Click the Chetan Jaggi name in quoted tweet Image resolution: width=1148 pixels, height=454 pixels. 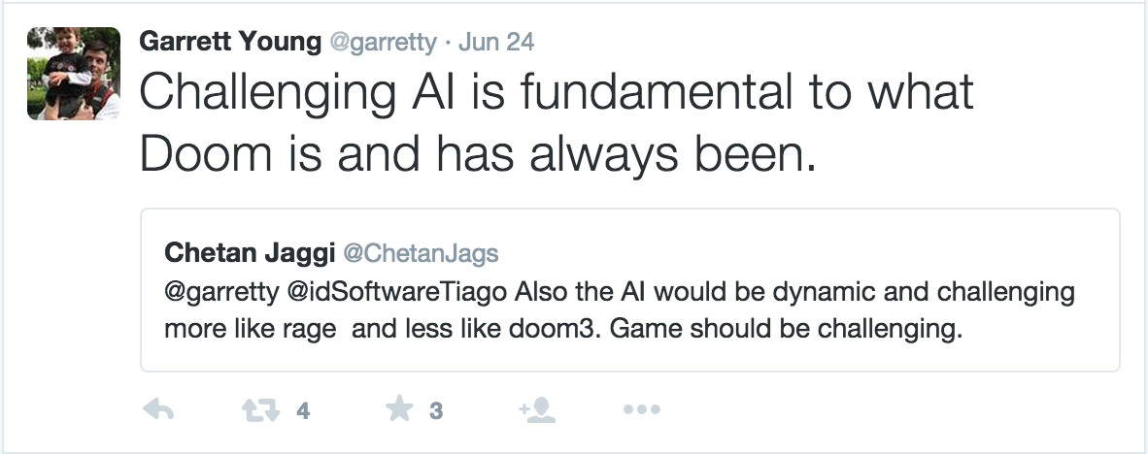tap(250, 252)
